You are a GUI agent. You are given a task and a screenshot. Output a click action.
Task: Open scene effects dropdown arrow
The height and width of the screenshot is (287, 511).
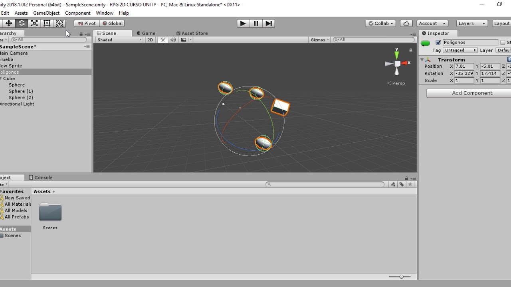tap(190, 40)
